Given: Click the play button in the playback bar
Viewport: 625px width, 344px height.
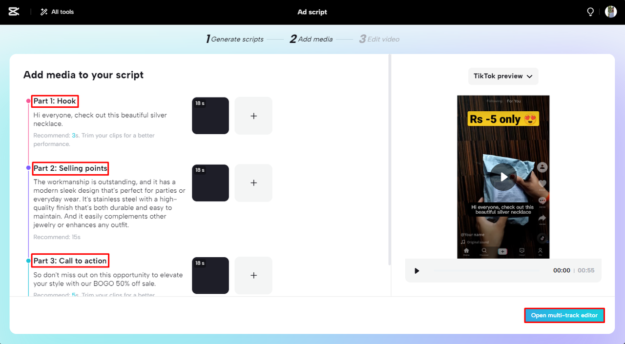Looking at the screenshot, I should tap(417, 271).
